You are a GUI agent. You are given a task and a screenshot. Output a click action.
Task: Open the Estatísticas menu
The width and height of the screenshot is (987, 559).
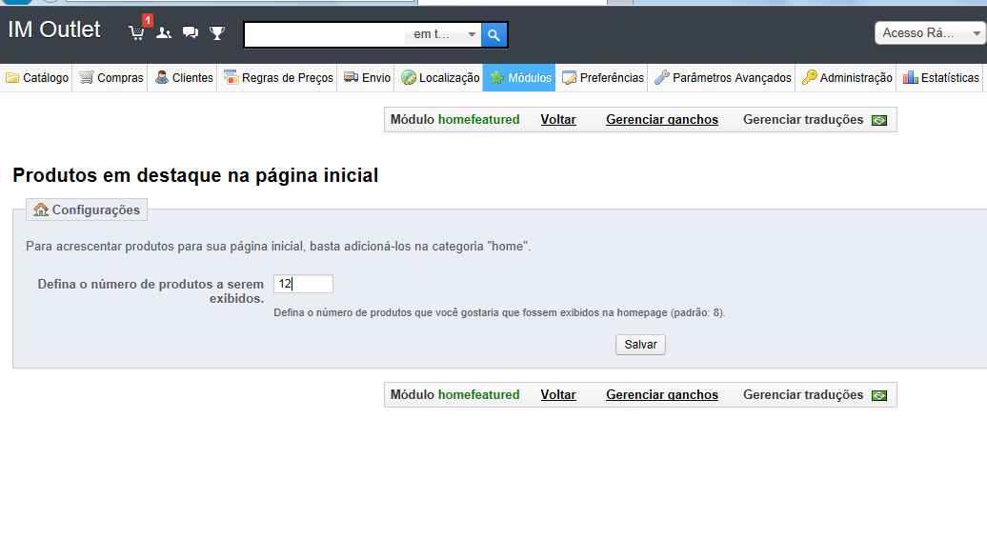tap(940, 77)
